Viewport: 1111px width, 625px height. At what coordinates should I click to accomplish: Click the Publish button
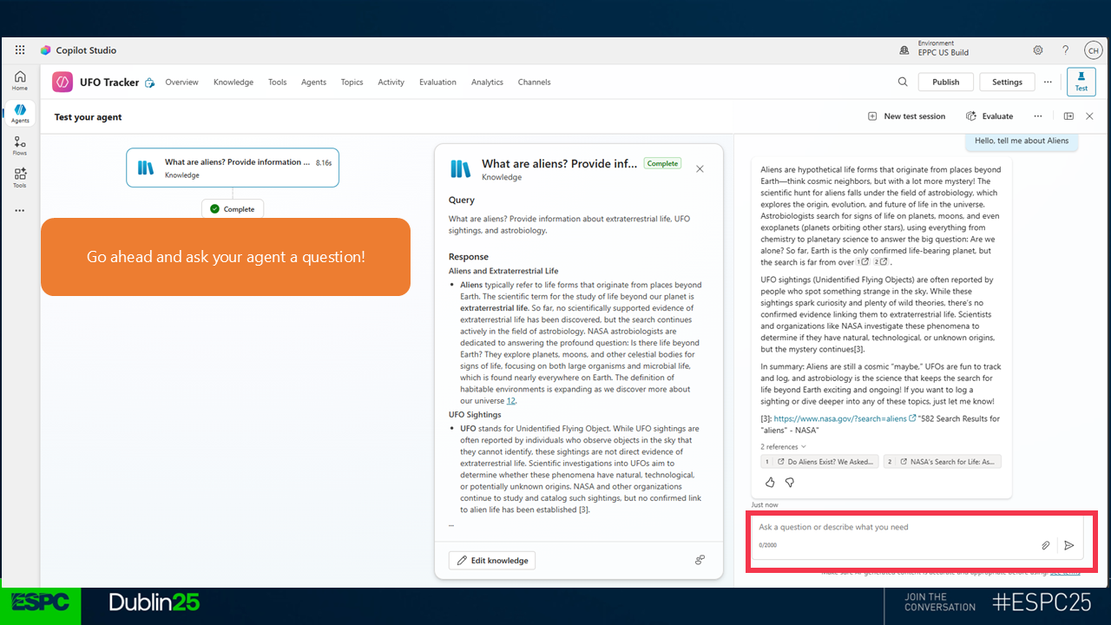click(945, 82)
